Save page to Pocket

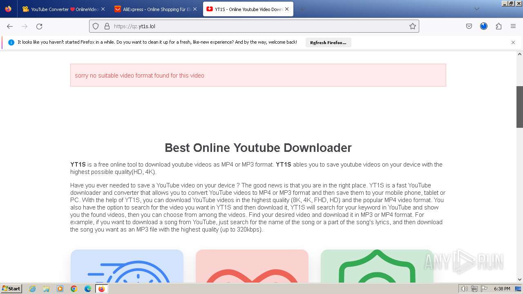469,26
